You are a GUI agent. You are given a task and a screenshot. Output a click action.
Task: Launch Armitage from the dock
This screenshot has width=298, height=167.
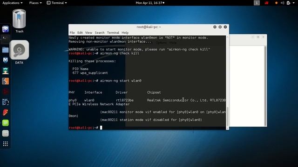pyautogui.click(x=5, y=71)
